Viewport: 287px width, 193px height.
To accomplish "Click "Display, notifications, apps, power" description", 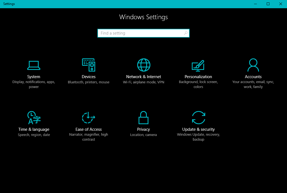I will point(34,84).
